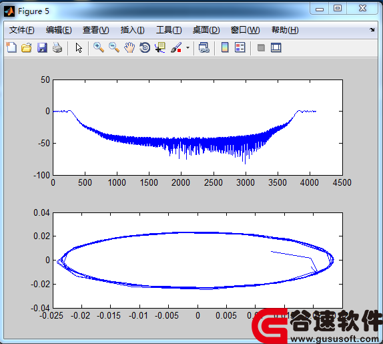Viewport: 383px width, 344px height.
Task: Activate the Zoom In magnifier tool
Action: 99,47
